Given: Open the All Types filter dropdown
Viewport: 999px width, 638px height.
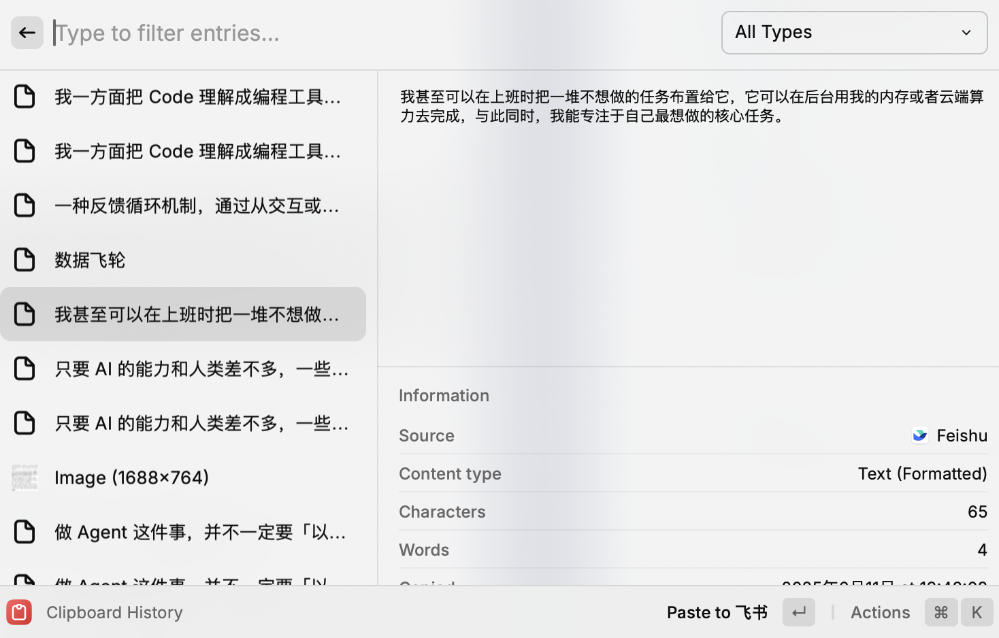Looking at the screenshot, I should point(854,32).
